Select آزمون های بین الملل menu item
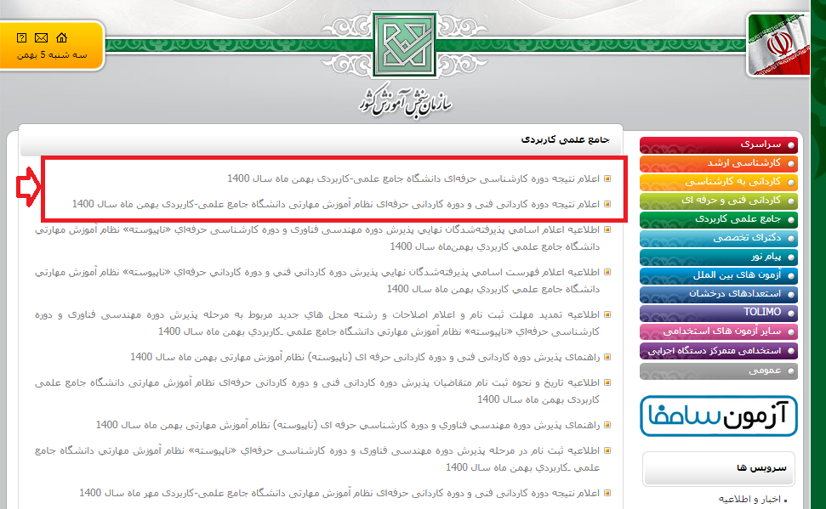The width and height of the screenshot is (826, 509). click(x=719, y=275)
